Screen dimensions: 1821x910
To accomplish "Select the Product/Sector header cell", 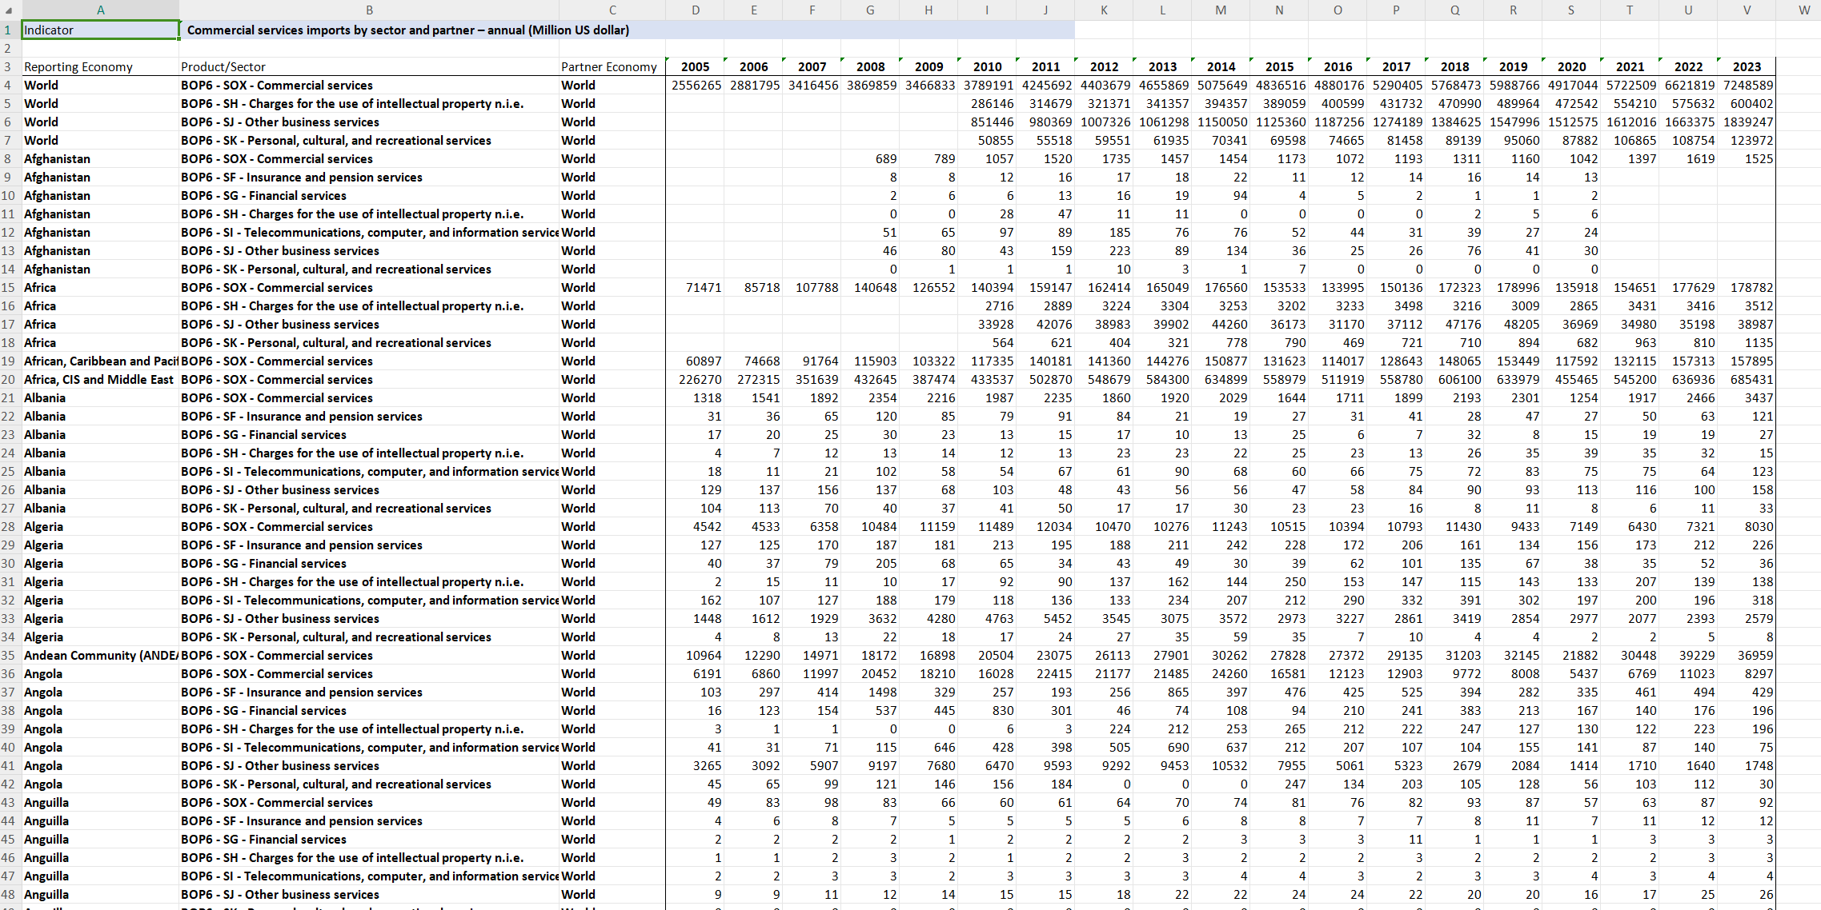I will [x=223, y=67].
